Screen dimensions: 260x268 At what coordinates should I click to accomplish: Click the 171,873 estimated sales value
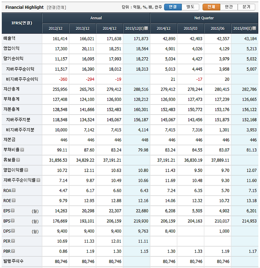pyautogui.click(x=141, y=39)
